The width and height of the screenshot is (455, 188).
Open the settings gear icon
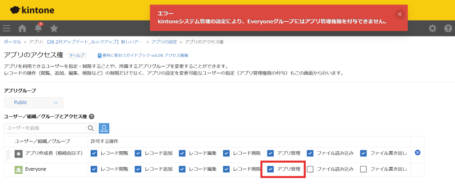point(432,28)
